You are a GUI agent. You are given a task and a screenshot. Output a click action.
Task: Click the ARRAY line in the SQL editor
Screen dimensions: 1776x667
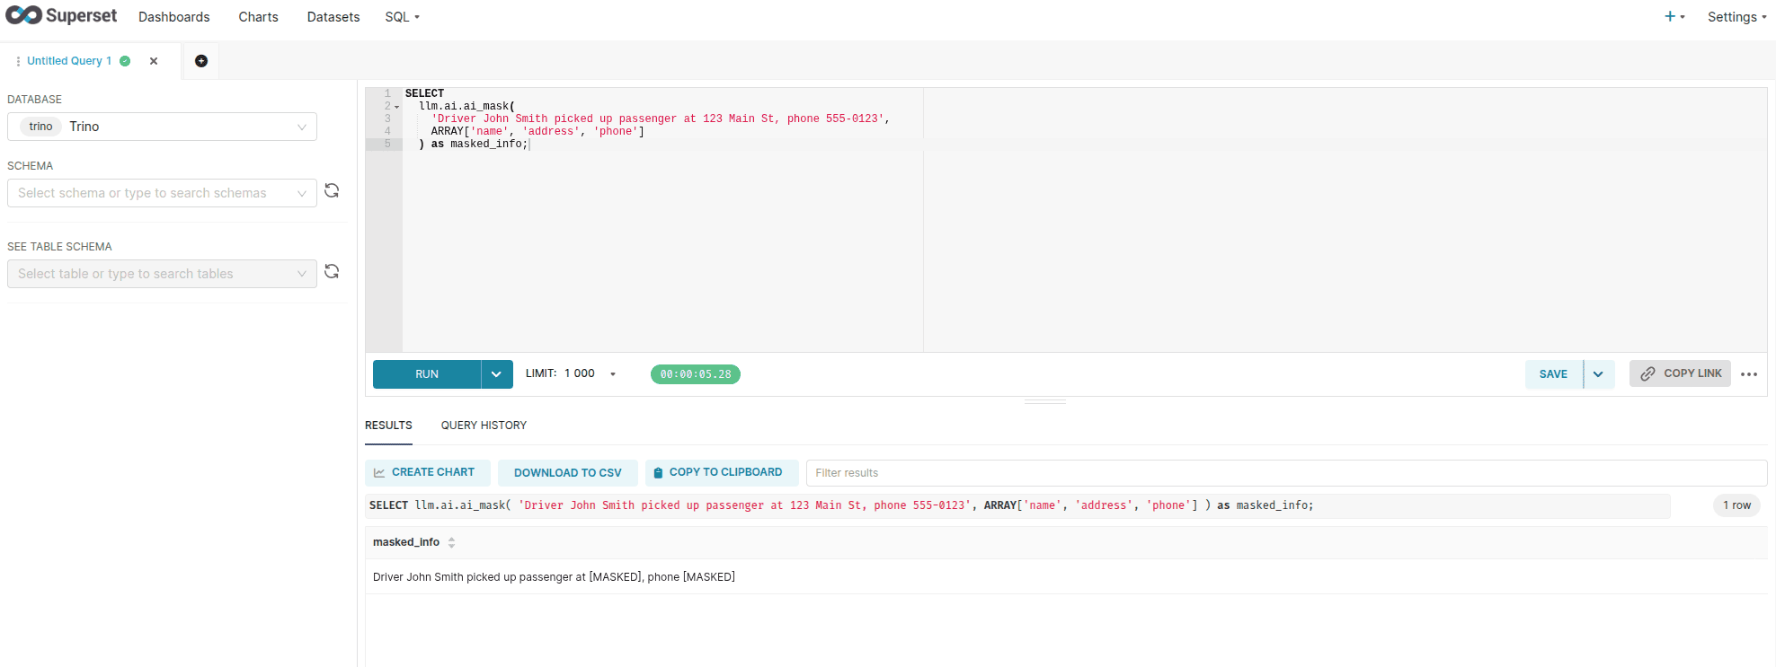click(537, 131)
